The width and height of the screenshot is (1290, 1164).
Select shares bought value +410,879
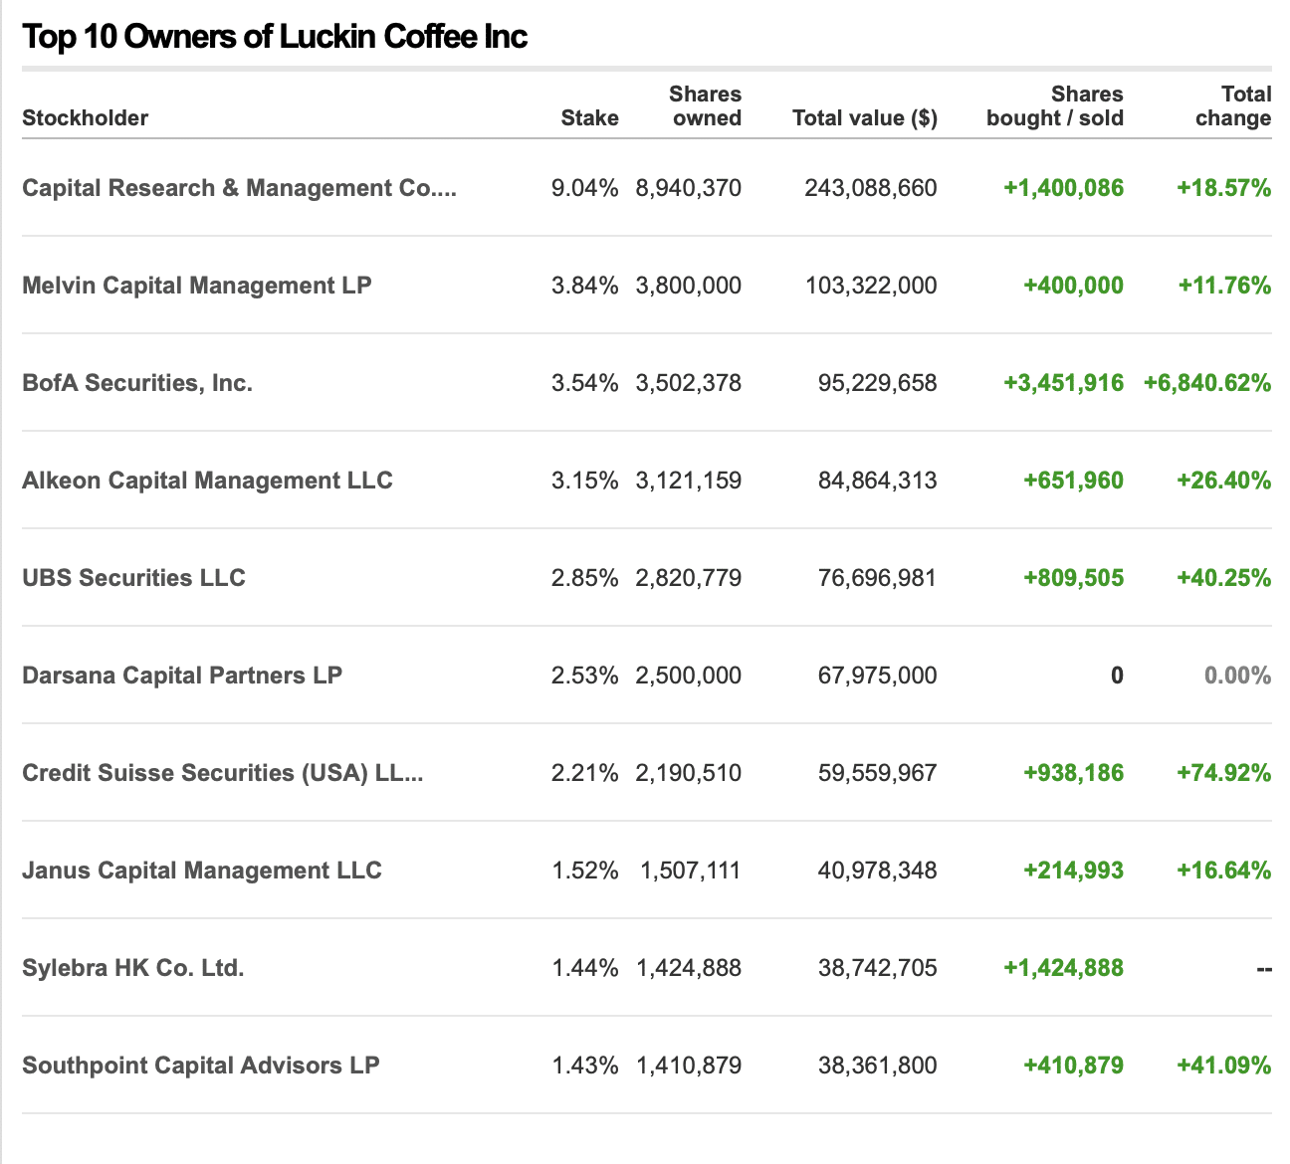pyautogui.click(x=1073, y=1066)
